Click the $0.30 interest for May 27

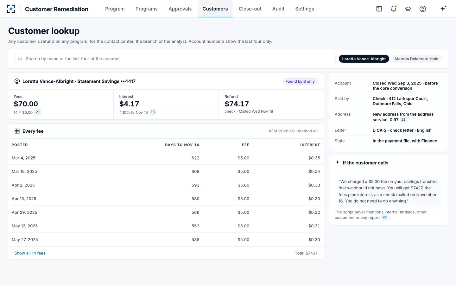pyautogui.click(x=314, y=240)
